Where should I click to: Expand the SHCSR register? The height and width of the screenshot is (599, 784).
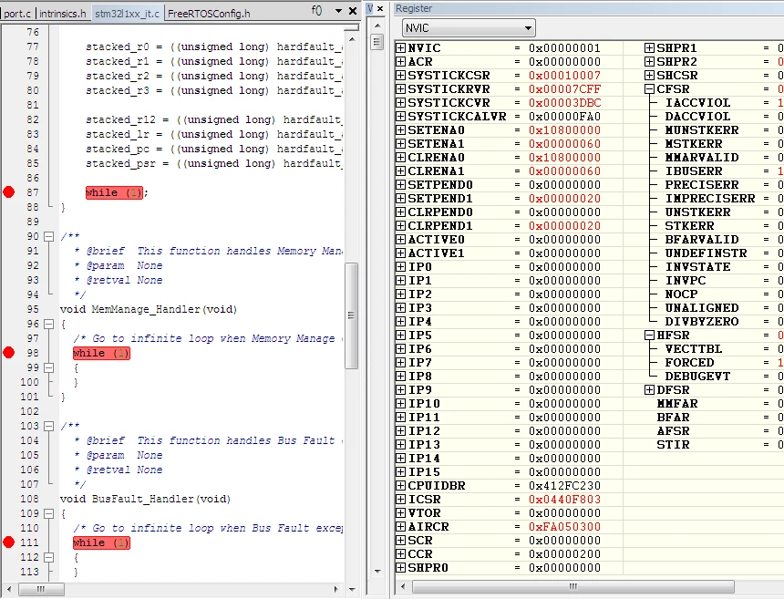coord(649,75)
